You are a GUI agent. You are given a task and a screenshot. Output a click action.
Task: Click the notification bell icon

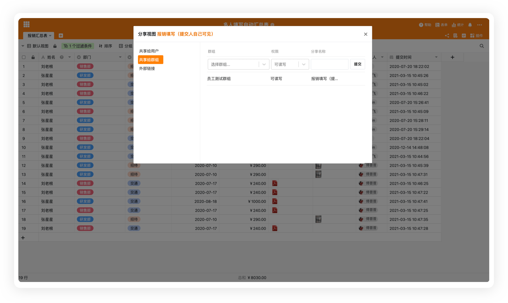tap(470, 25)
